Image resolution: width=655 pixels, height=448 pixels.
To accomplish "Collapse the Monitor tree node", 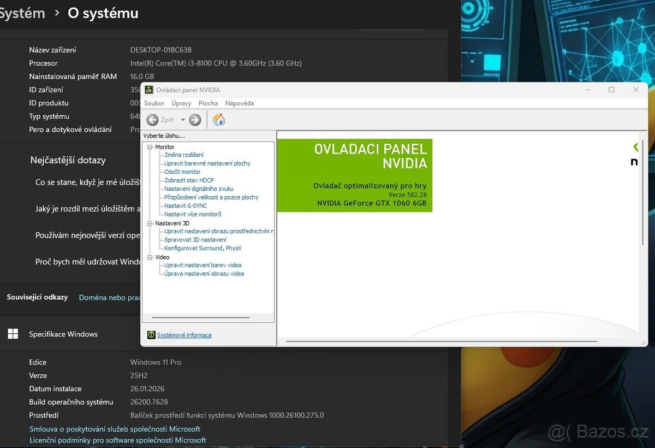I will point(150,147).
